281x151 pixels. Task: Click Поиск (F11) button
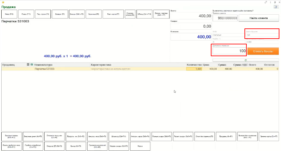click(26, 14)
